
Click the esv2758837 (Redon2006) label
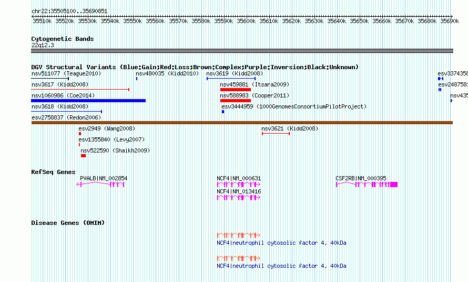tap(66, 117)
